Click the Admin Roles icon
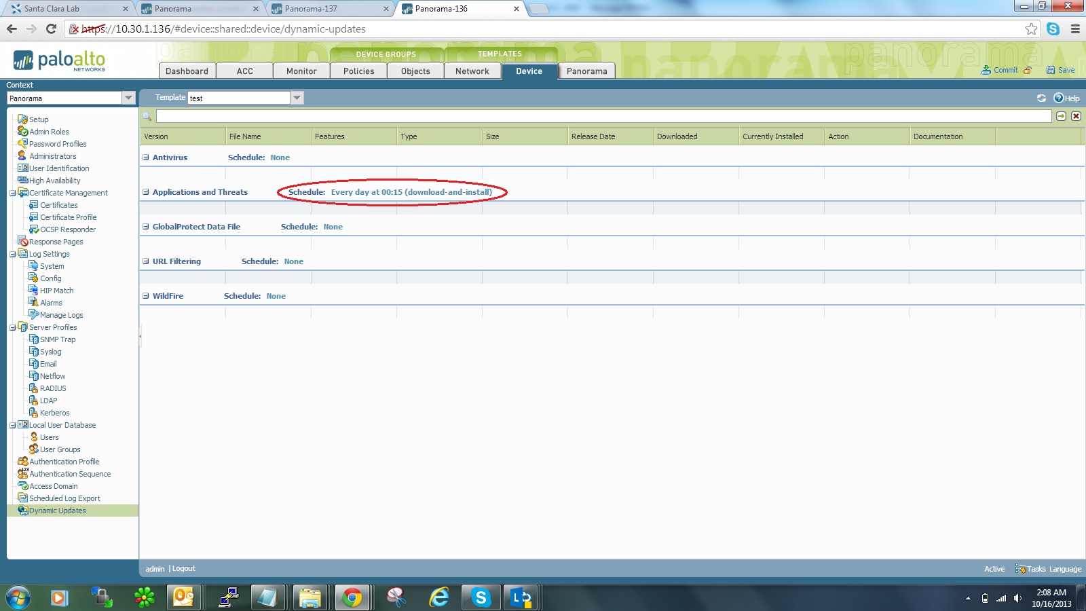Viewport: 1086px width, 611px height. (22, 132)
